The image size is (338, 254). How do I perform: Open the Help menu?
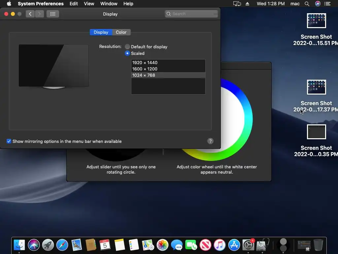128,4
